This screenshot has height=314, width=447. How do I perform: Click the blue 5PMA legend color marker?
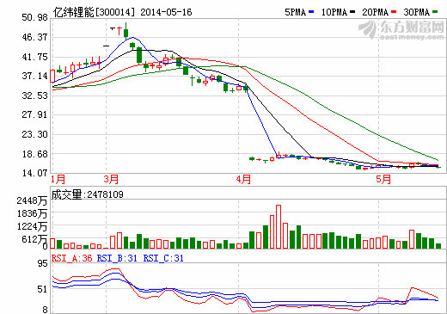(x=311, y=12)
